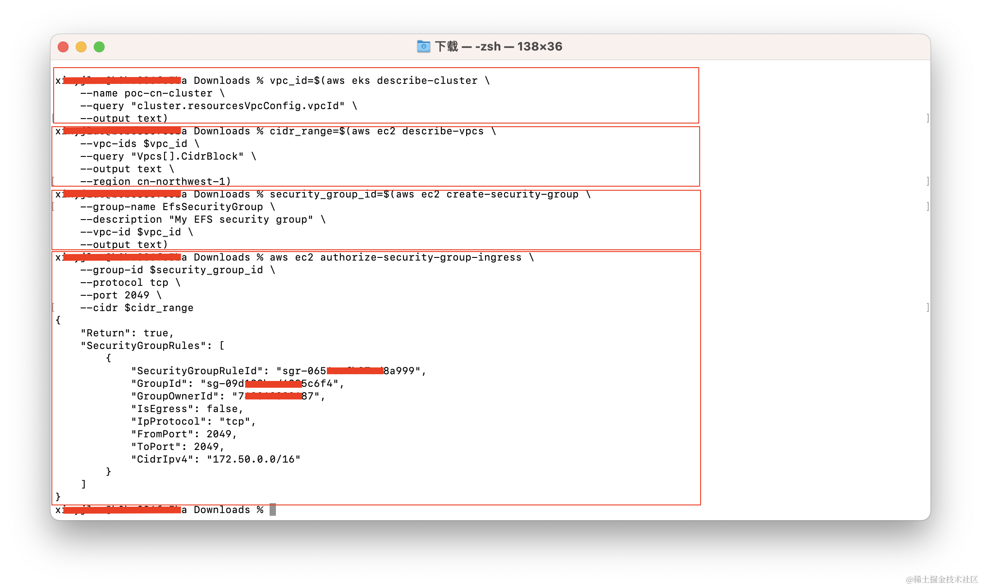
Task: Zoom the terminal using green button
Action: tap(99, 47)
